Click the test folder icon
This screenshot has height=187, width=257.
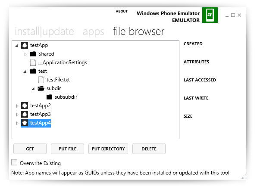pos(33,71)
